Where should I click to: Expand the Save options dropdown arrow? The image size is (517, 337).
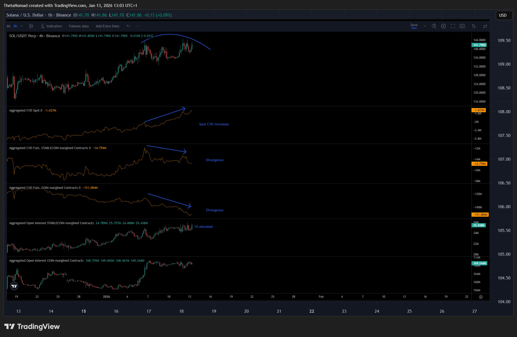coord(425,26)
